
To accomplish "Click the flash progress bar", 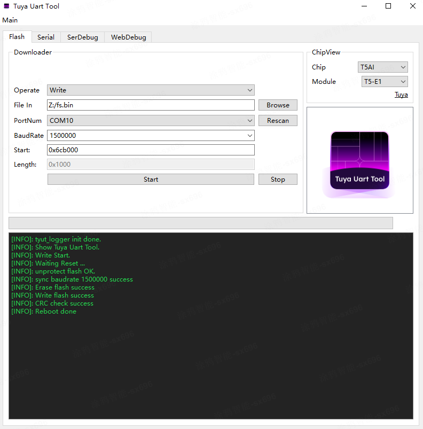I will pyautogui.click(x=201, y=223).
